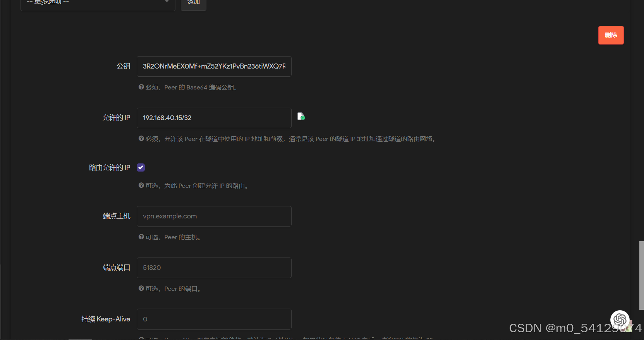Add another allowed IP with the green plus icon
Screen dimensions: 644x340
[x=301, y=116]
